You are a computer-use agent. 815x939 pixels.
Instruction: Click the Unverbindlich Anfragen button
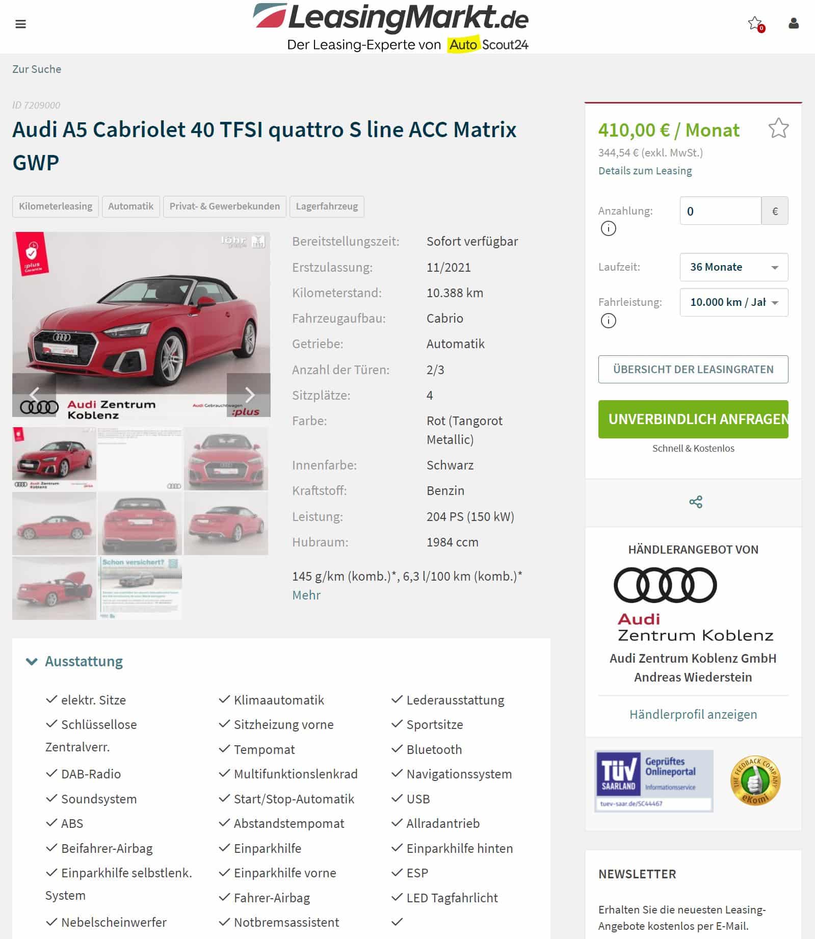[693, 419]
